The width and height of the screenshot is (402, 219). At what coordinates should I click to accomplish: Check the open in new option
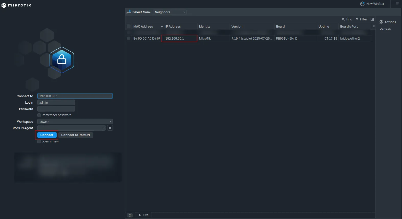click(x=39, y=141)
